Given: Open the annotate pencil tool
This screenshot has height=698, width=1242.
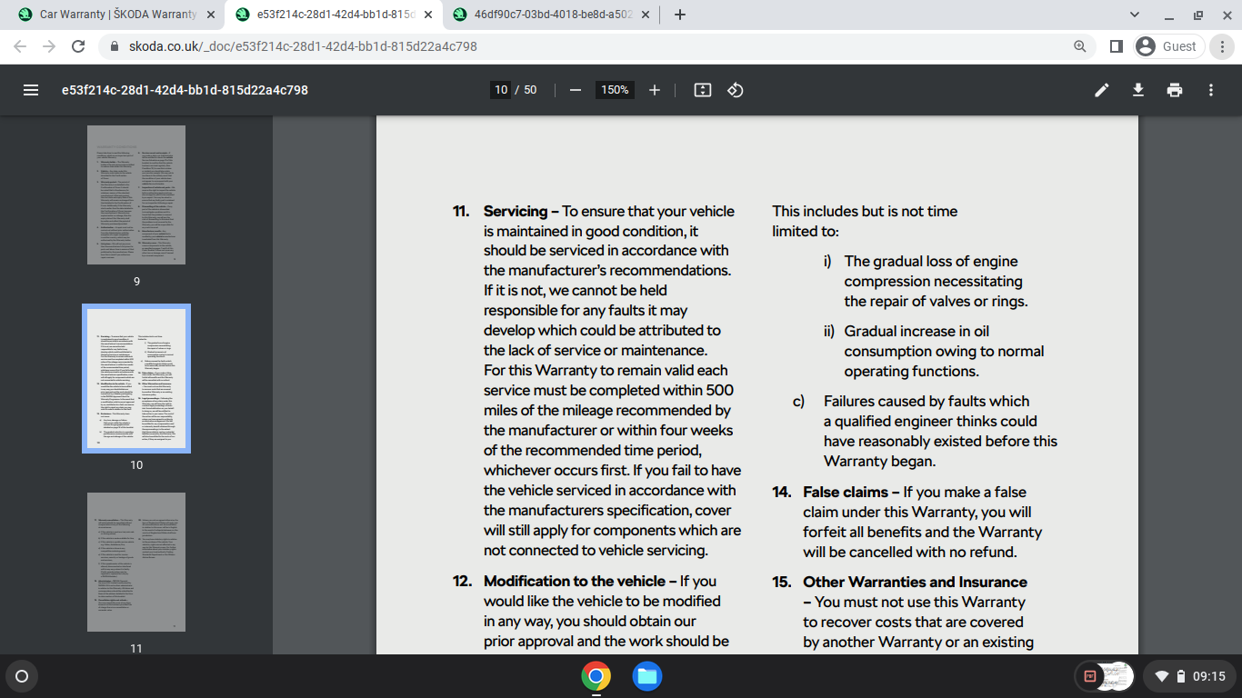Looking at the screenshot, I should [x=1102, y=90].
